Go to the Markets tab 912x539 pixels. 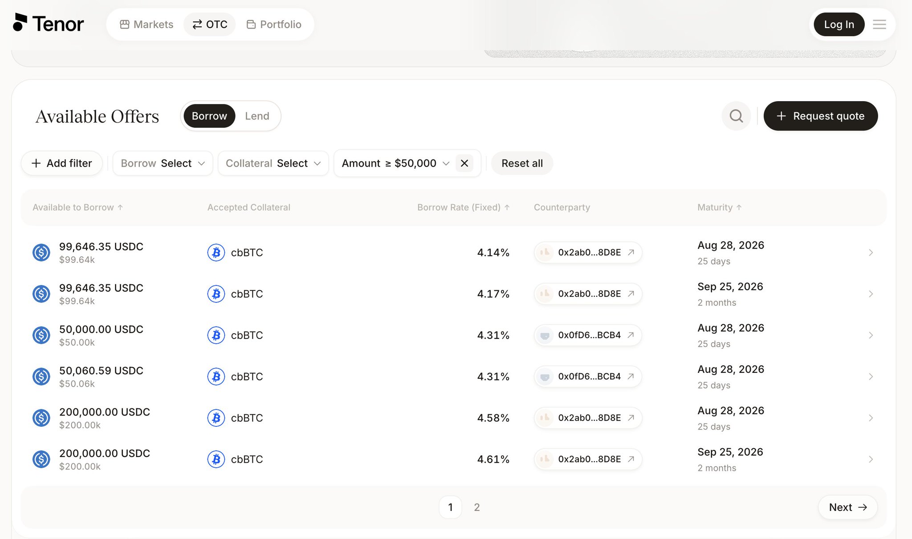pos(147,24)
